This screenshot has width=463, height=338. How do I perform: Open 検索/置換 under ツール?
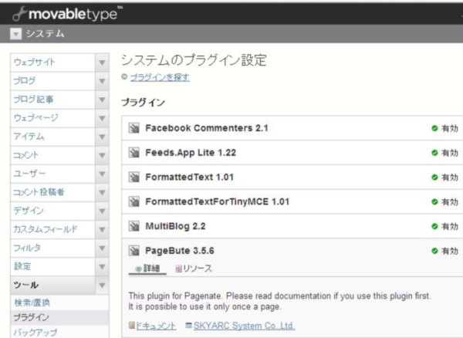pyautogui.click(x=59, y=303)
